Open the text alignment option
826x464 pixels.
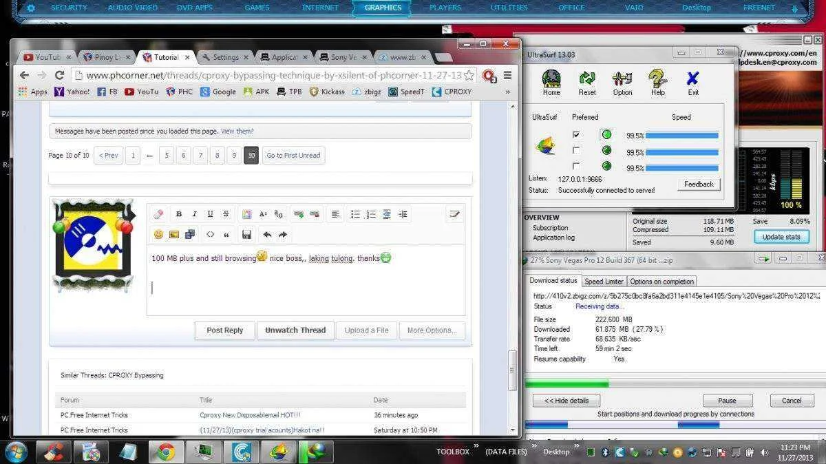335,214
